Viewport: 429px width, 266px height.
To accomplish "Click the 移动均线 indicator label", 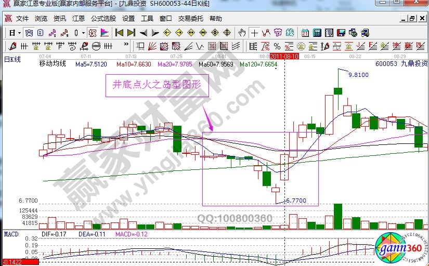I will click(53, 64).
